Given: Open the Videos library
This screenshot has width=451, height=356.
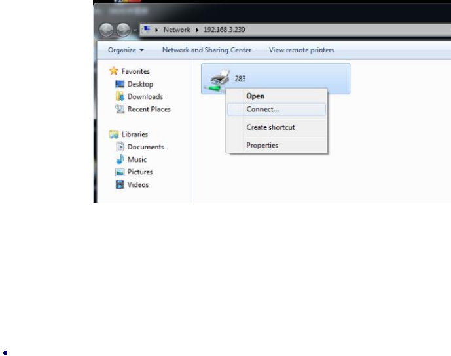Looking at the screenshot, I should [x=137, y=185].
